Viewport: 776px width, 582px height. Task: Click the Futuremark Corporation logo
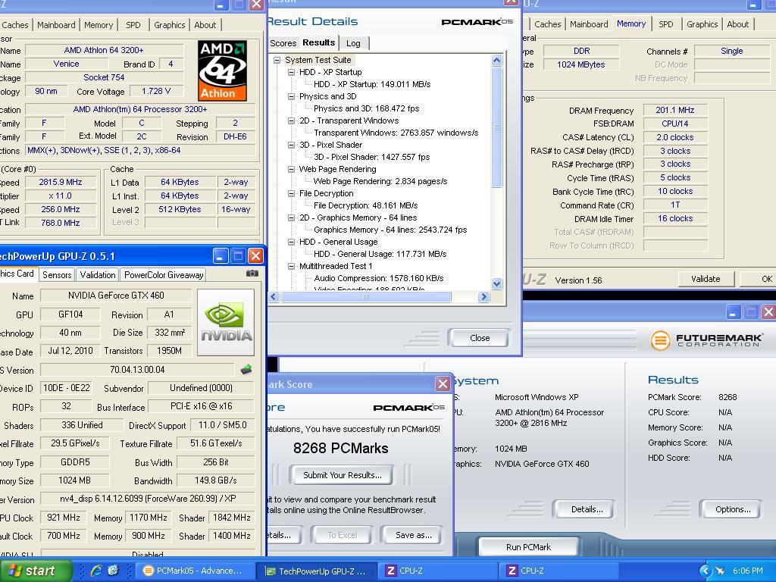coord(707,340)
